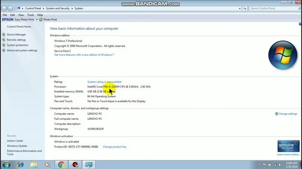Click the Service Pack 1 text

(62, 51)
